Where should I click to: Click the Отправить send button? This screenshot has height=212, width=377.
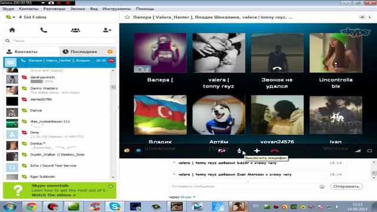coord(346,187)
